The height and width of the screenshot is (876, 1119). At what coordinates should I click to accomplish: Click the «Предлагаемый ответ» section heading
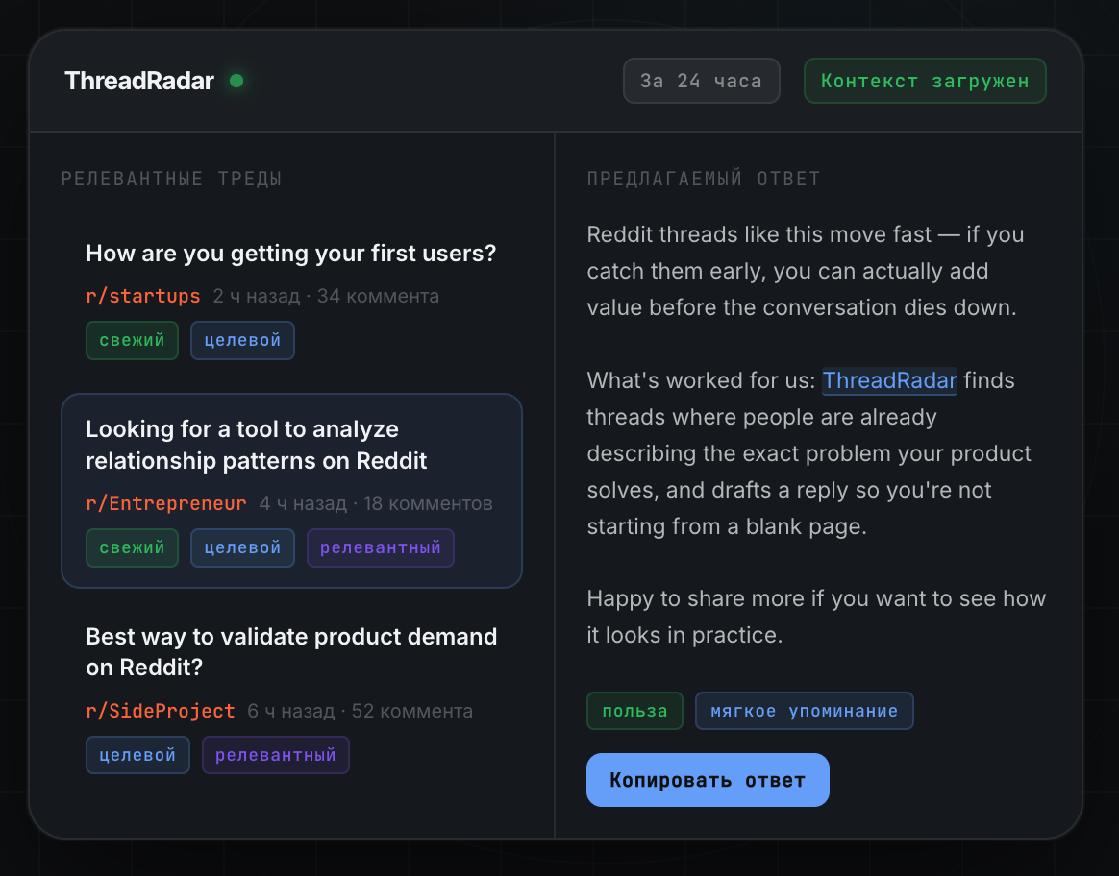tap(704, 179)
